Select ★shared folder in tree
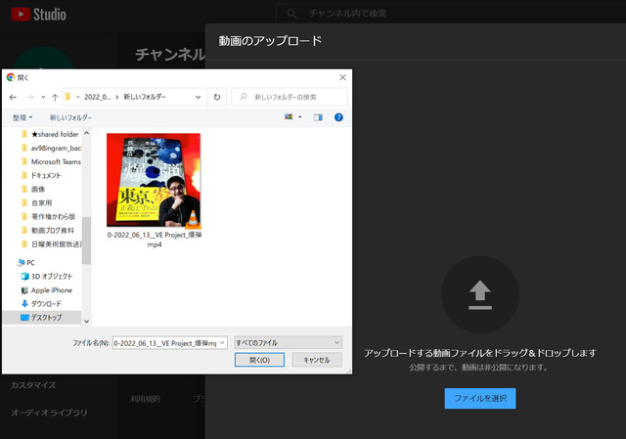 click(51, 134)
